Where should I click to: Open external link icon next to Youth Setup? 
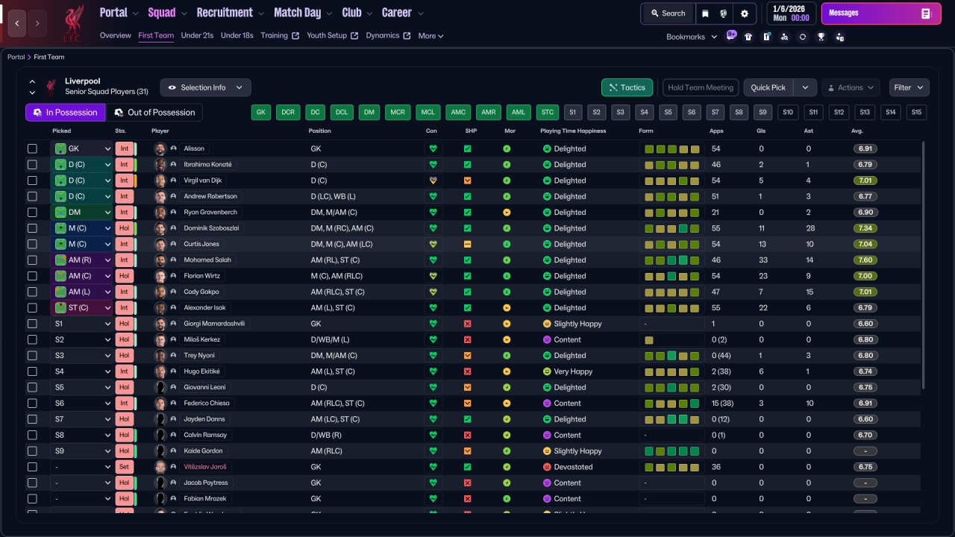tap(354, 36)
